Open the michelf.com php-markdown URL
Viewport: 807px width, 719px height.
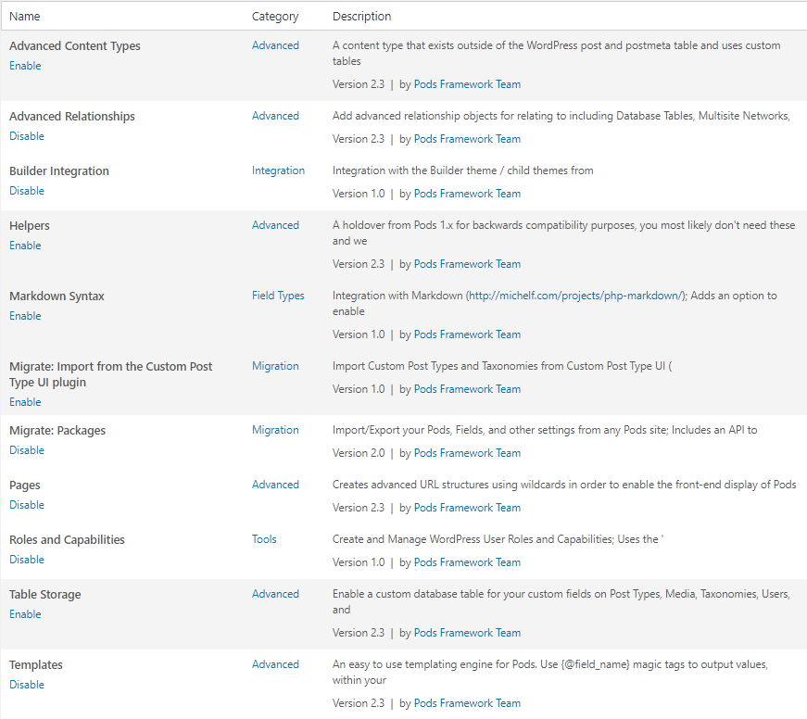coord(576,296)
